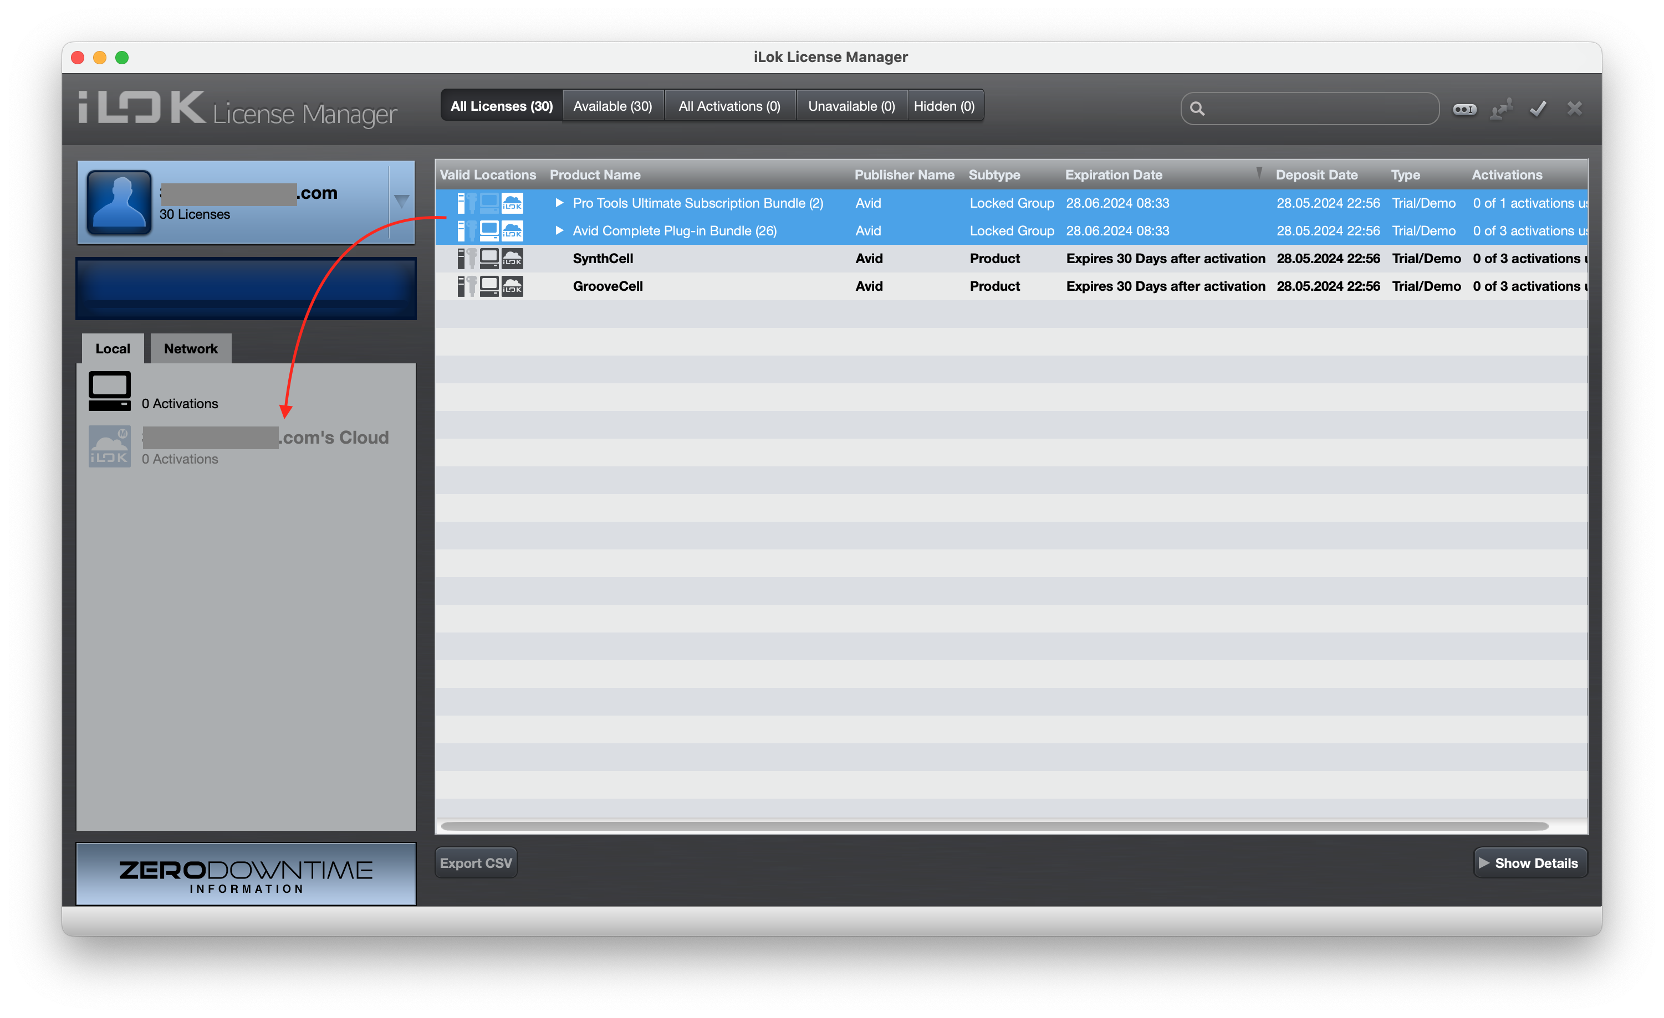Click the iLok Cloud session icon
Screen dimensions: 1664x1018
pos(109,446)
